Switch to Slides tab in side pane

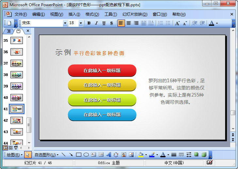coord(18,31)
